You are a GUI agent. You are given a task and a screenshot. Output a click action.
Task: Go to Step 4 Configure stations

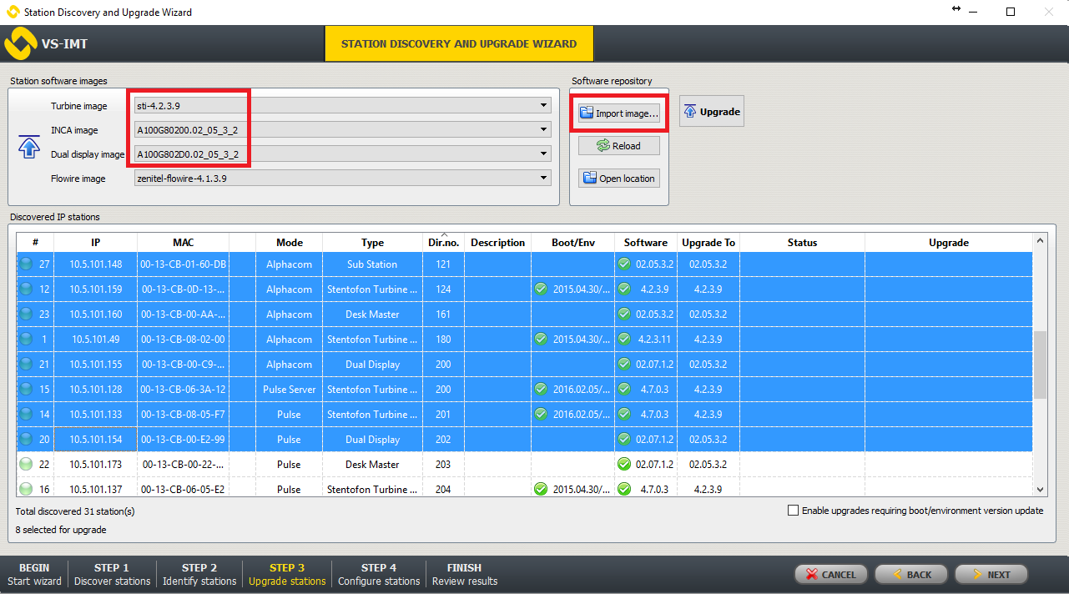click(379, 574)
